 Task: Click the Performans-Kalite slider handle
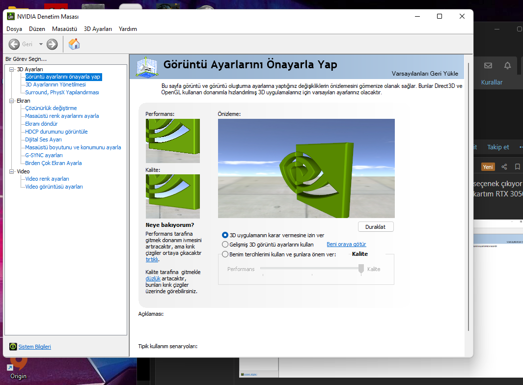click(361, 269)
